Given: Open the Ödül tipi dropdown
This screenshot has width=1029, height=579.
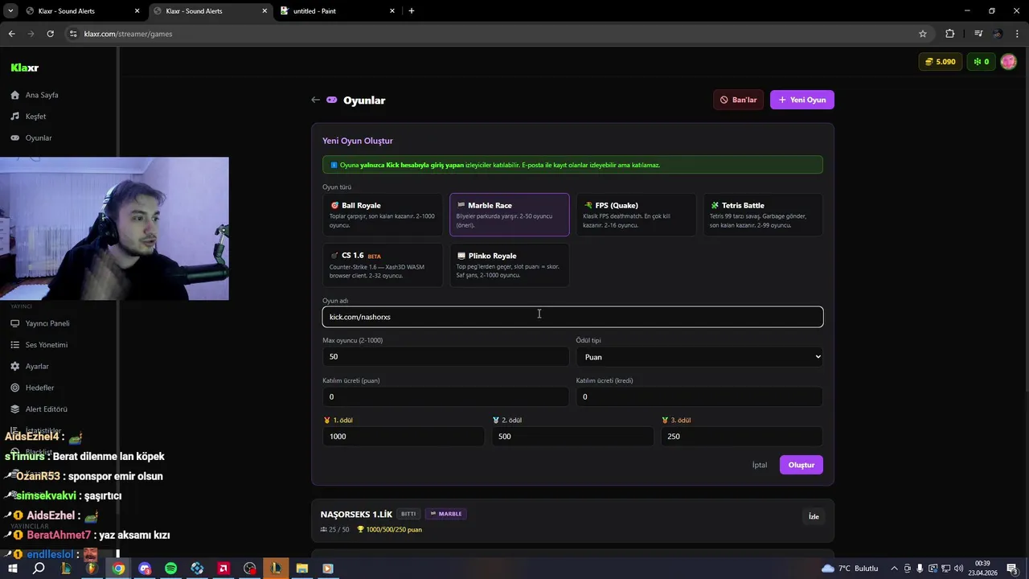Looking at the screenshot, I should point(699,356).
